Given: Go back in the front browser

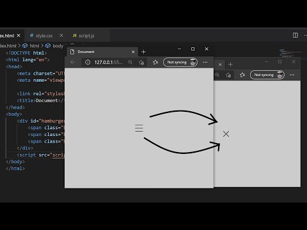Looking at the screenshot, I should click(73, 62).
